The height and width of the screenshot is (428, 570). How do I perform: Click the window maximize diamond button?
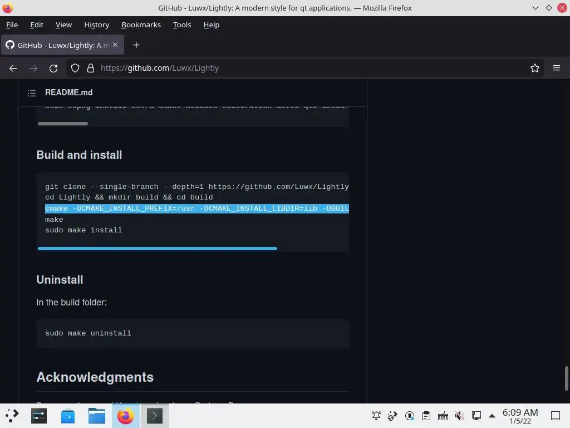click(548, 8)
